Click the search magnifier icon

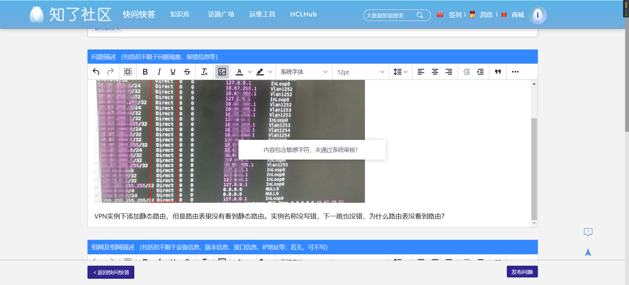pyautogui.click(x=420, y=15)
